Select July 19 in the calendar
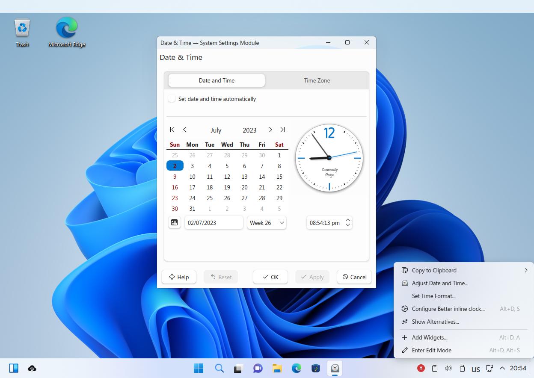 point(227,187)
